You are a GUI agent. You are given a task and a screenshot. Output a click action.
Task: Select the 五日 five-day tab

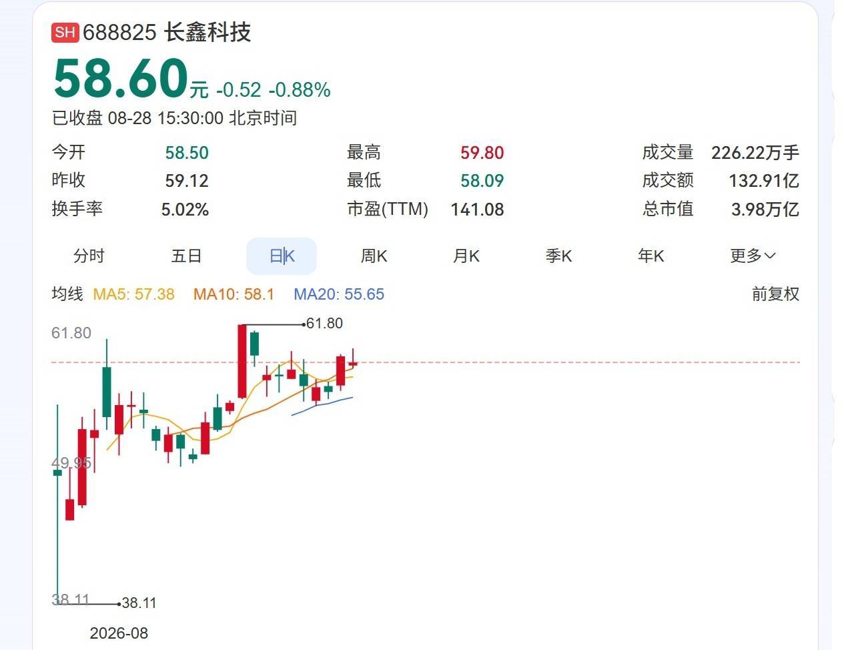pos(186,256)
